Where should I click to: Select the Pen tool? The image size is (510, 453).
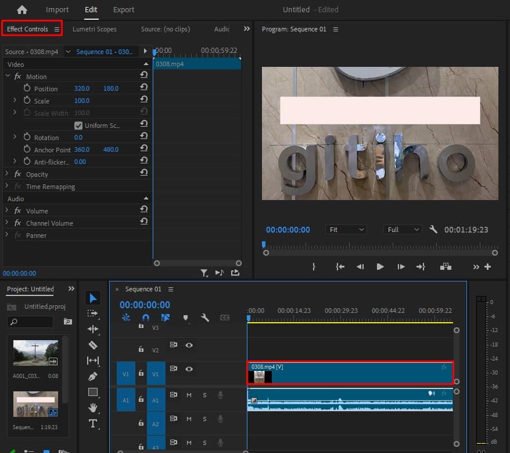point(93,376)
